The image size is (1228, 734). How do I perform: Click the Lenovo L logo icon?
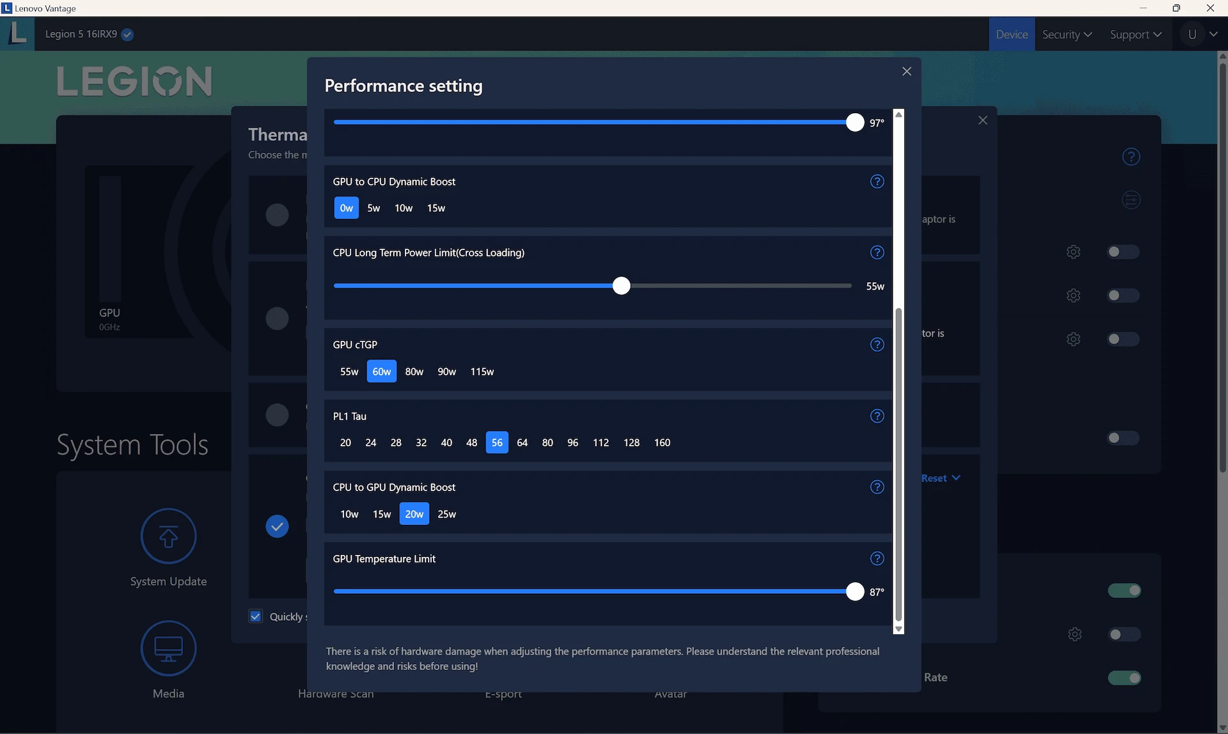point(17,33)
